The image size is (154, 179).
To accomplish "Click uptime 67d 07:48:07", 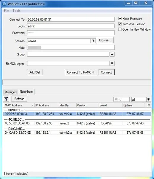I will pyautogui.click(x=135, y=114).
